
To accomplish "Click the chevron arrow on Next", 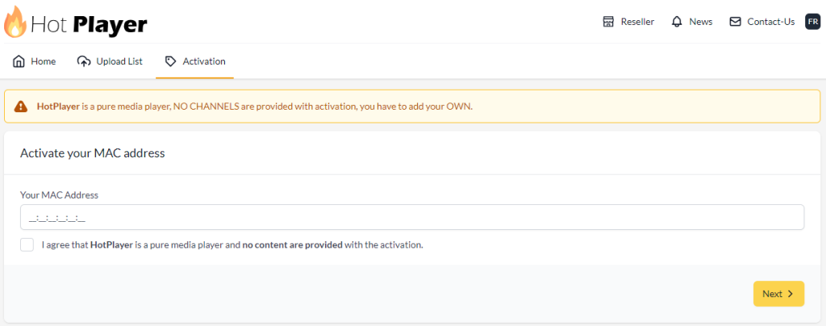I will click(x=791, y=294).
